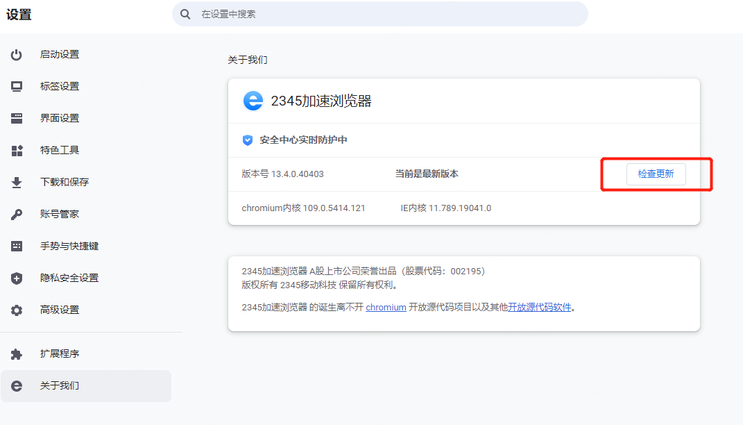Click the search magnifier in the search bar
This screenshot has height=425, width=743.
185,14
